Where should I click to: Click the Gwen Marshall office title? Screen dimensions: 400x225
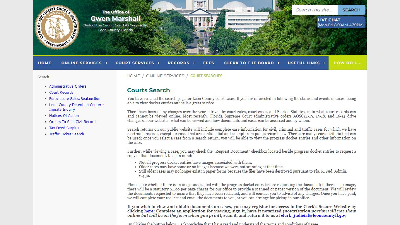pyautogui.click(x=115, y=19)
